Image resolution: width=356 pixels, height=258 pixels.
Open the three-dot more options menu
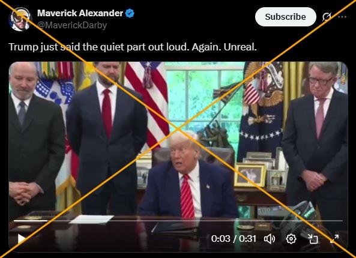coord(342,17)
